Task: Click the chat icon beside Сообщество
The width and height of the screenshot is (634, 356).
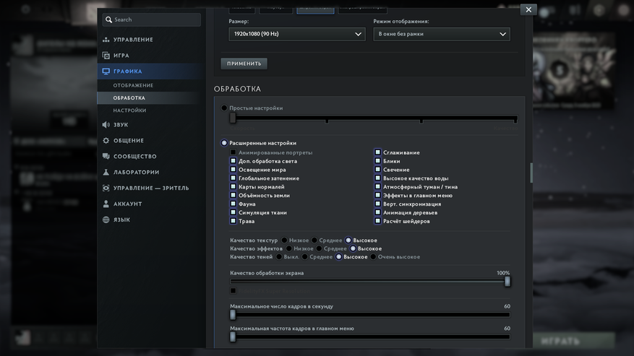Action: [x=106, y=157]
